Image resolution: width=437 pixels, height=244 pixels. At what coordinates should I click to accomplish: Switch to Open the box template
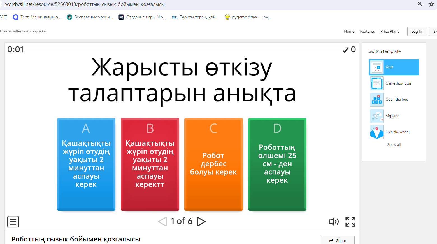[x=394, y=100]
